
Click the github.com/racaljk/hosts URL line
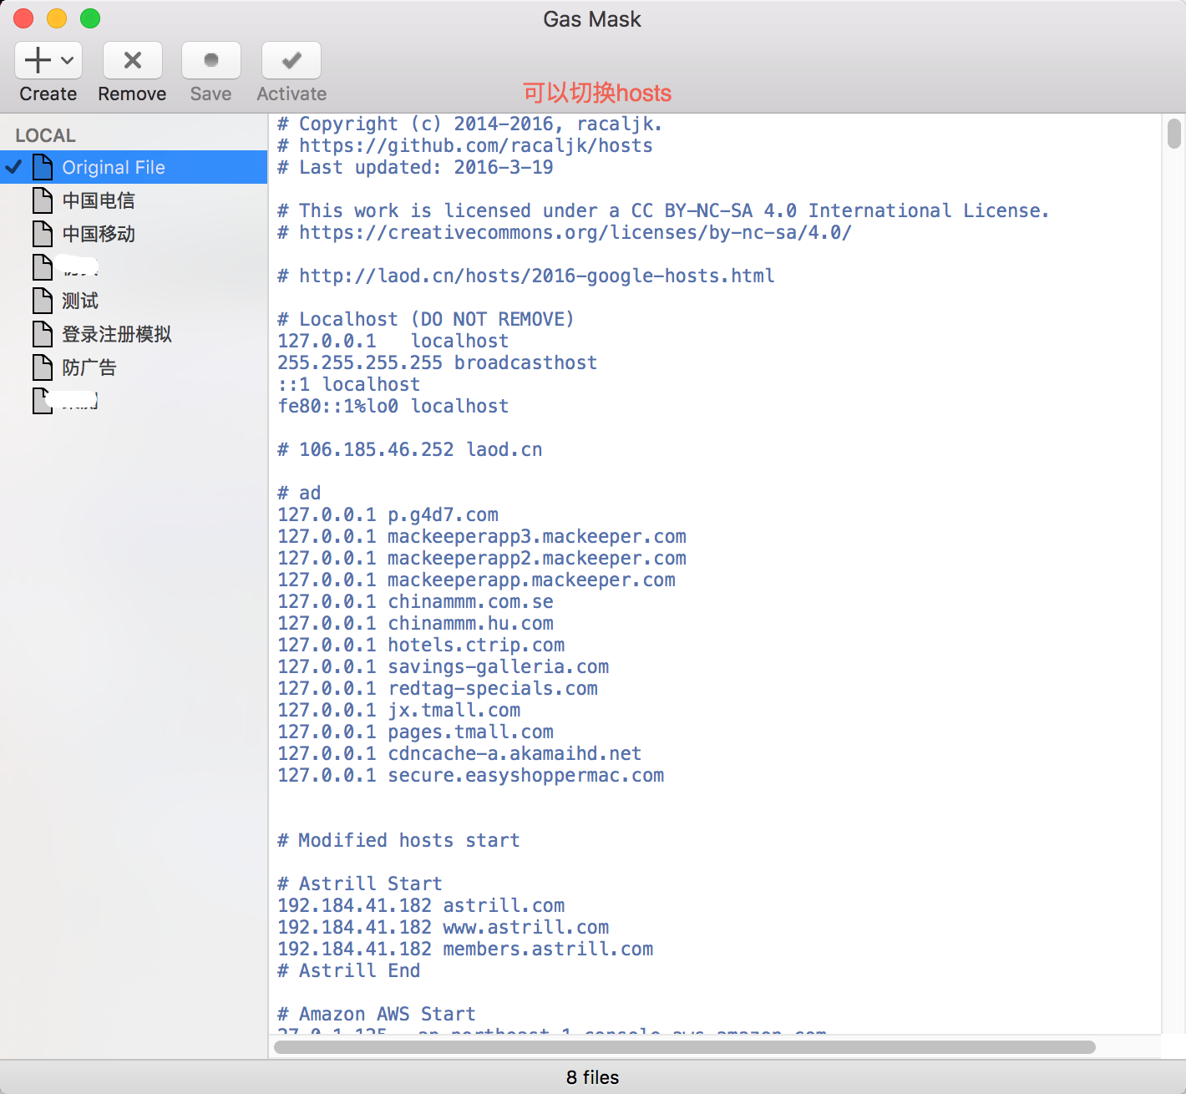tap(465, 145)
